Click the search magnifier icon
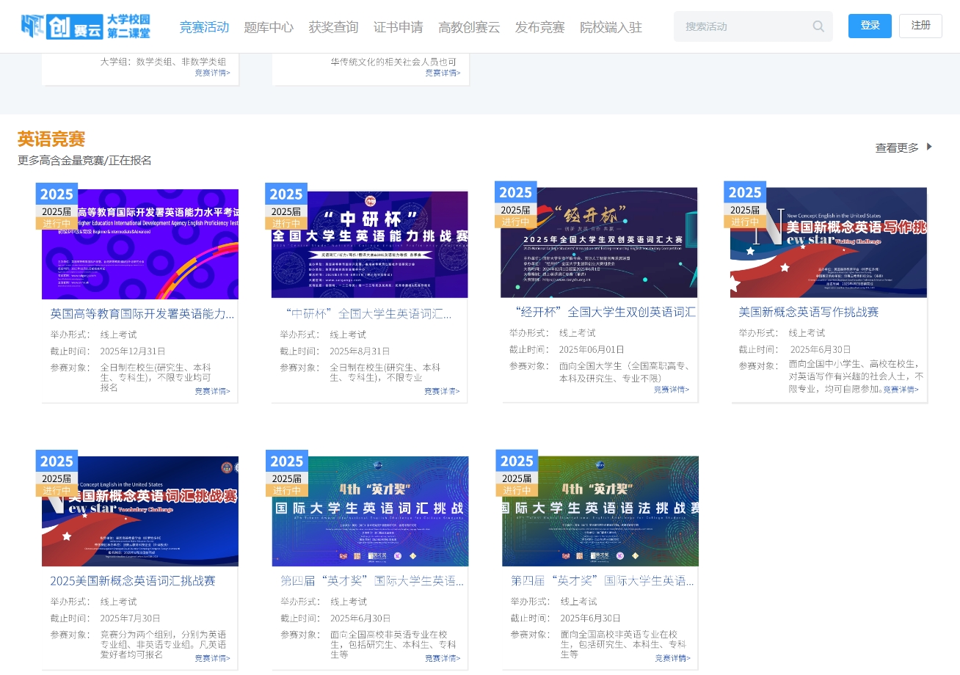 (x=818, y=26)
